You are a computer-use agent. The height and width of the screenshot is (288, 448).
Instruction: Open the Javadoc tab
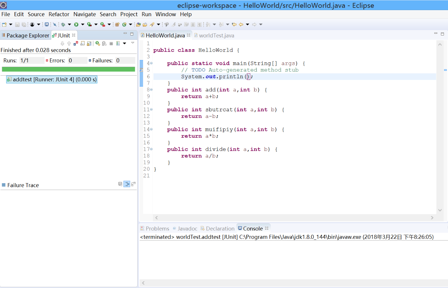pyautogui.click(x=185, y=228)
